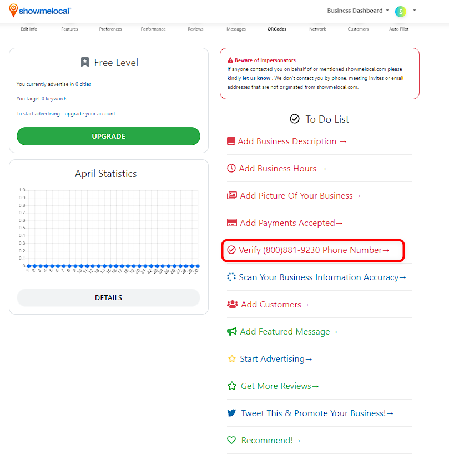
Task: Click the clock icon beside Add Business Hours
Action: click(x=231, y=169)
